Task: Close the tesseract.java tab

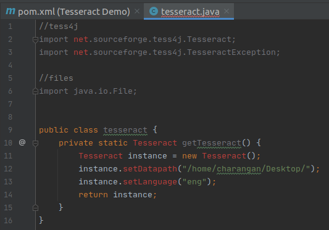Action: click(227, 11)
